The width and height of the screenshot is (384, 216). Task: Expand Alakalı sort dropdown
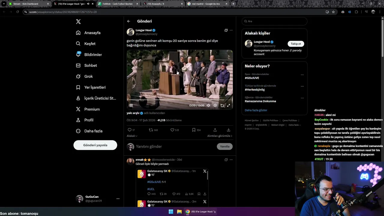click(132, 136)
